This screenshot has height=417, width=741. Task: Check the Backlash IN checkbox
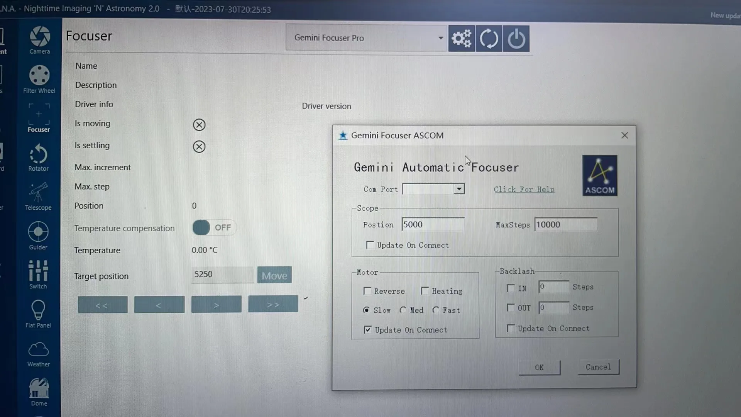(x=511, y=288)
